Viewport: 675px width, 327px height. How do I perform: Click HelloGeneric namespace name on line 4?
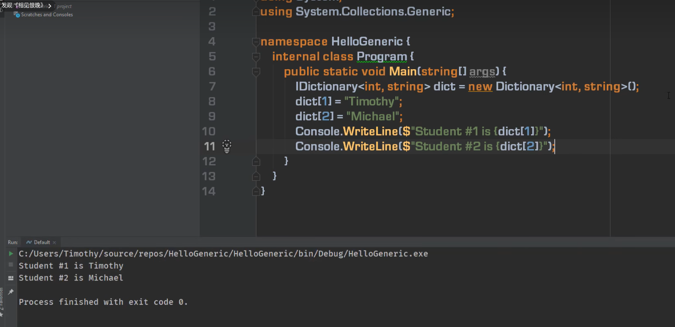tap(367, 42)
